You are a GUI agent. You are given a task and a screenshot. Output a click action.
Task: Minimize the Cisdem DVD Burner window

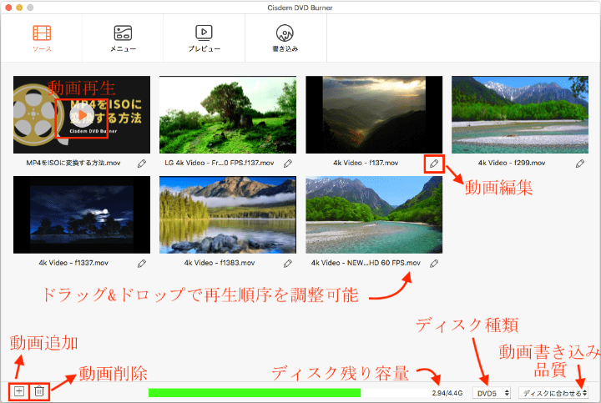point(19,8)
